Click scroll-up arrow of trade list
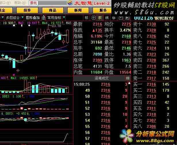177x145 pixels. click(129, 83)
